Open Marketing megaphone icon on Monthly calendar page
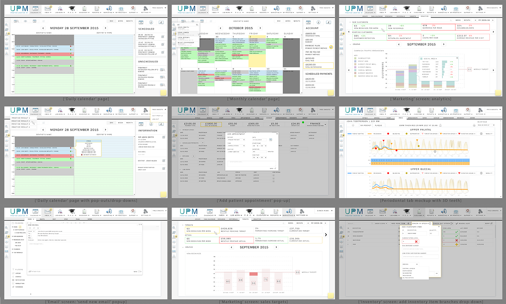 click(x=276, y=9)
